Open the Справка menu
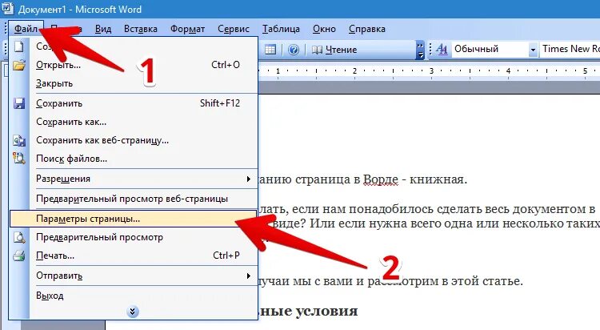The image size is (600, 330). pyautogui.click(x=367, y=29)
